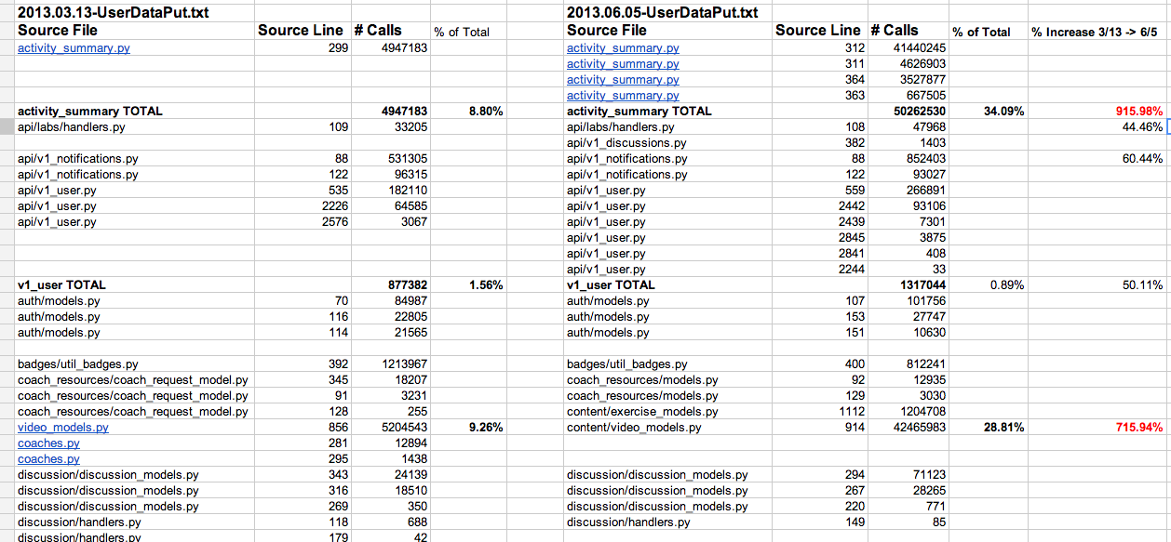Screen dimensions: 1171x542
Task: Select the 2013.06.05-UserDataPut.txt title cell
Action: [662, 13]
